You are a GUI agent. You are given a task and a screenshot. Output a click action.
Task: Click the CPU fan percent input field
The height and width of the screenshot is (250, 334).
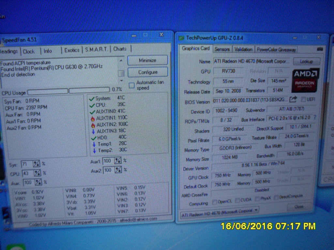(28, 173)
